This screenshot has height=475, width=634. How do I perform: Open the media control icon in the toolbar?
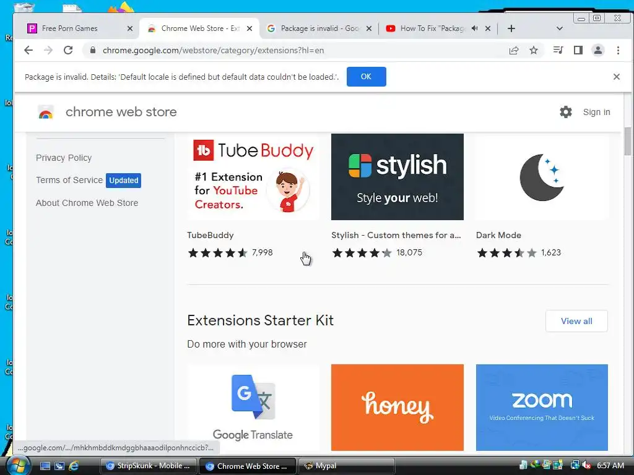click(x=558, y=50)
